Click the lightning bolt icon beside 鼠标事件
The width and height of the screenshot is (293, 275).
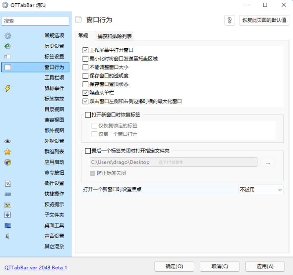(8, 88)
